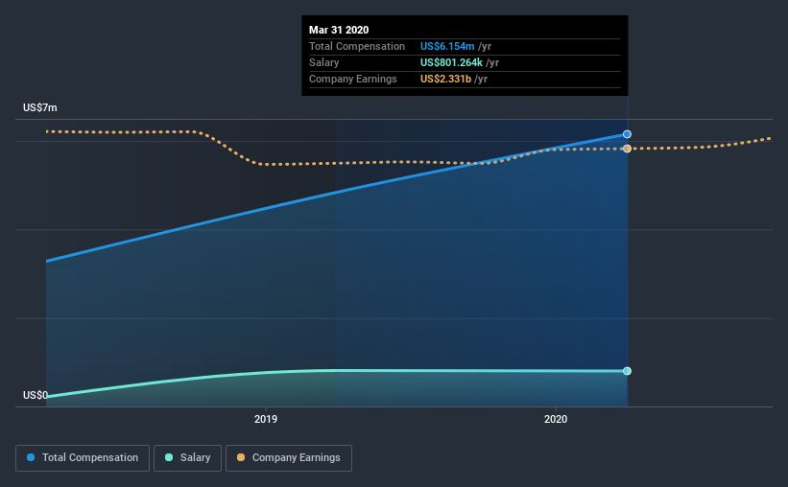This screenshot has height=487, width=788.
Task: Toggle the Total Compensation legend button
Action: pos(83,458)
